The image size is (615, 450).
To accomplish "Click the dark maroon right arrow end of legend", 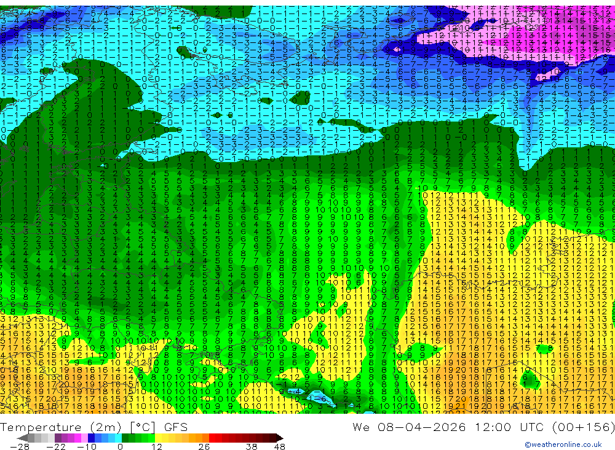I will 280,438.
